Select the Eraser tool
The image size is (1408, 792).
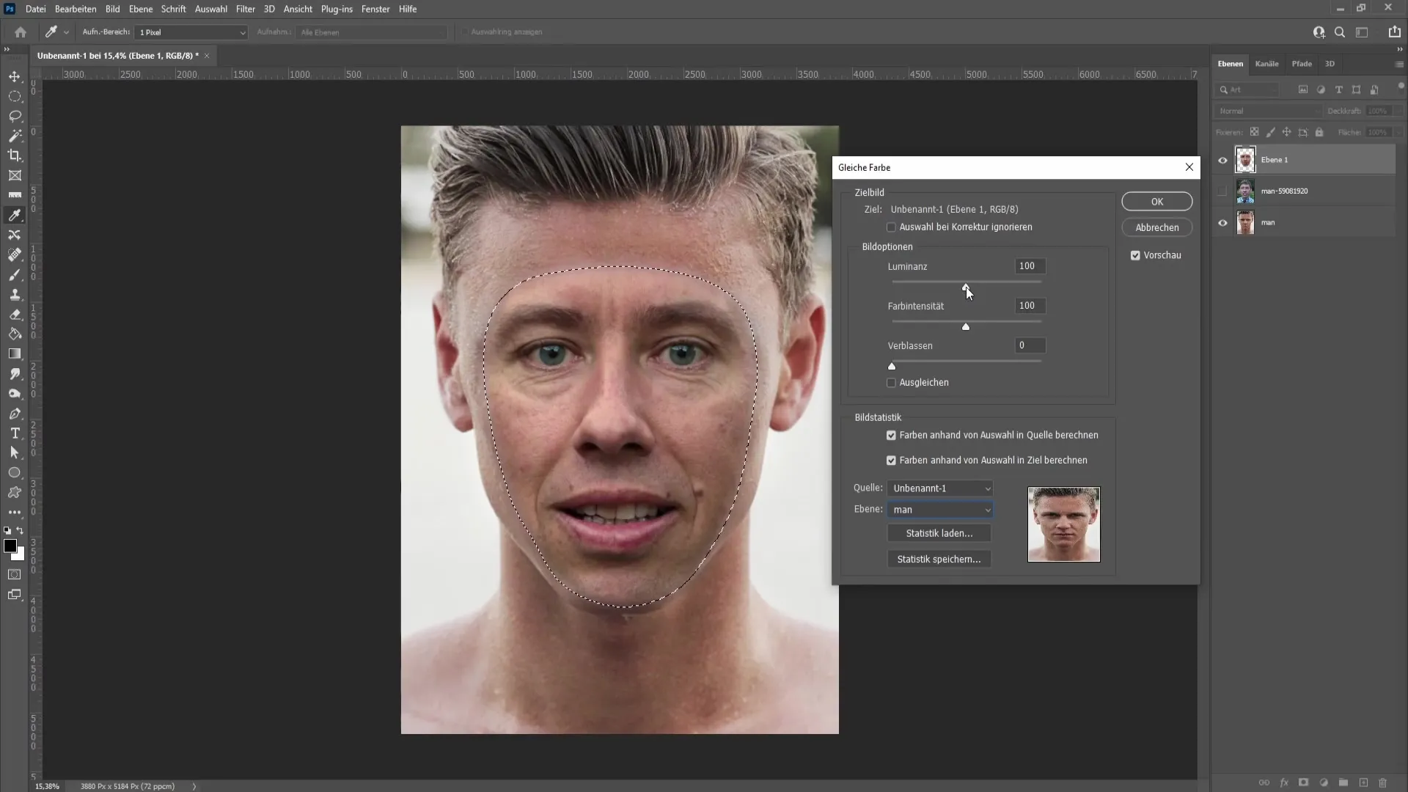coord(15,314)
